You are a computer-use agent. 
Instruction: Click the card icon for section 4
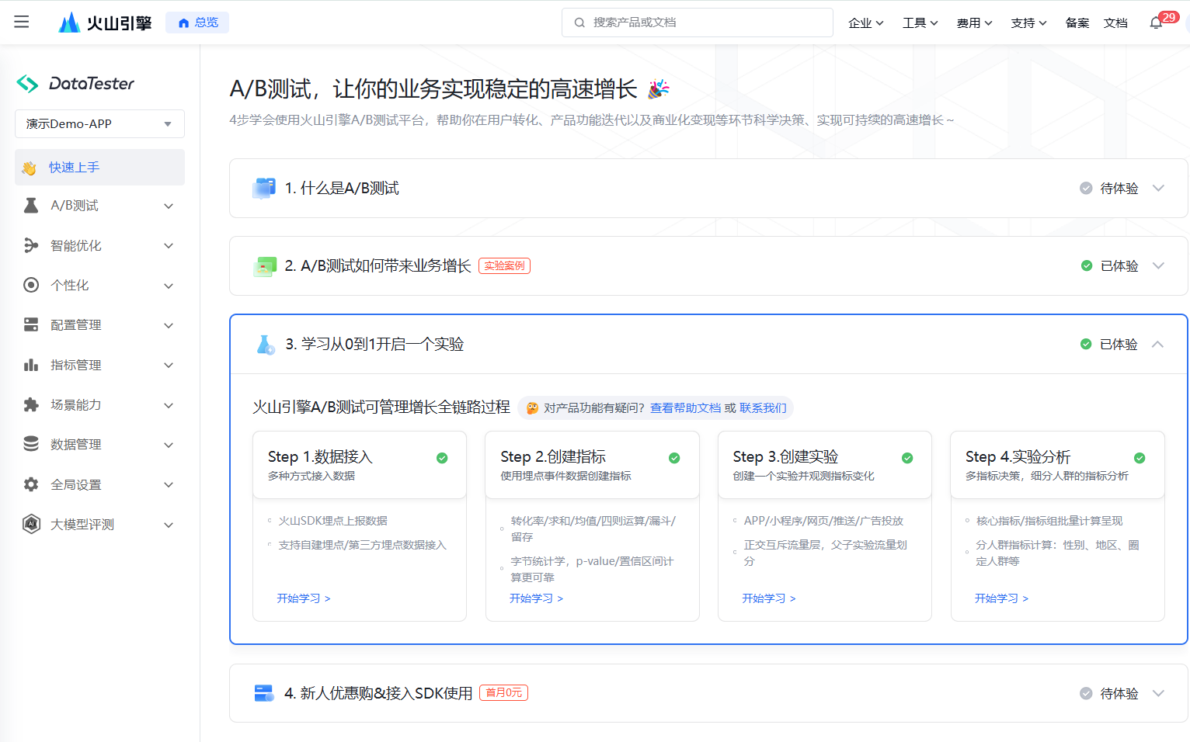[x=264, y=693]
